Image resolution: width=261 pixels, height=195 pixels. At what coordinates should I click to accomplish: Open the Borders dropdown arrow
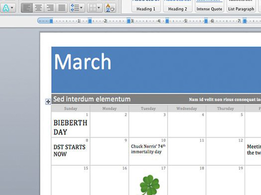[99, 7]
